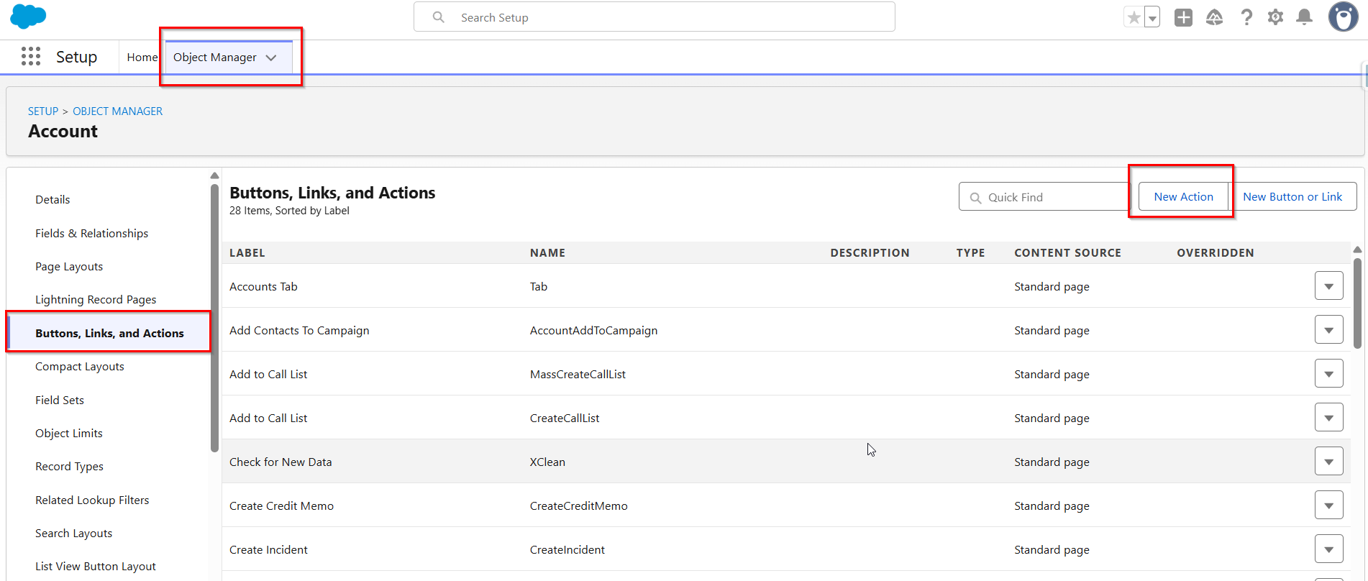The image size is (1368, 581).
Task: Switch to the Home tab
Action: pos(142,58)
